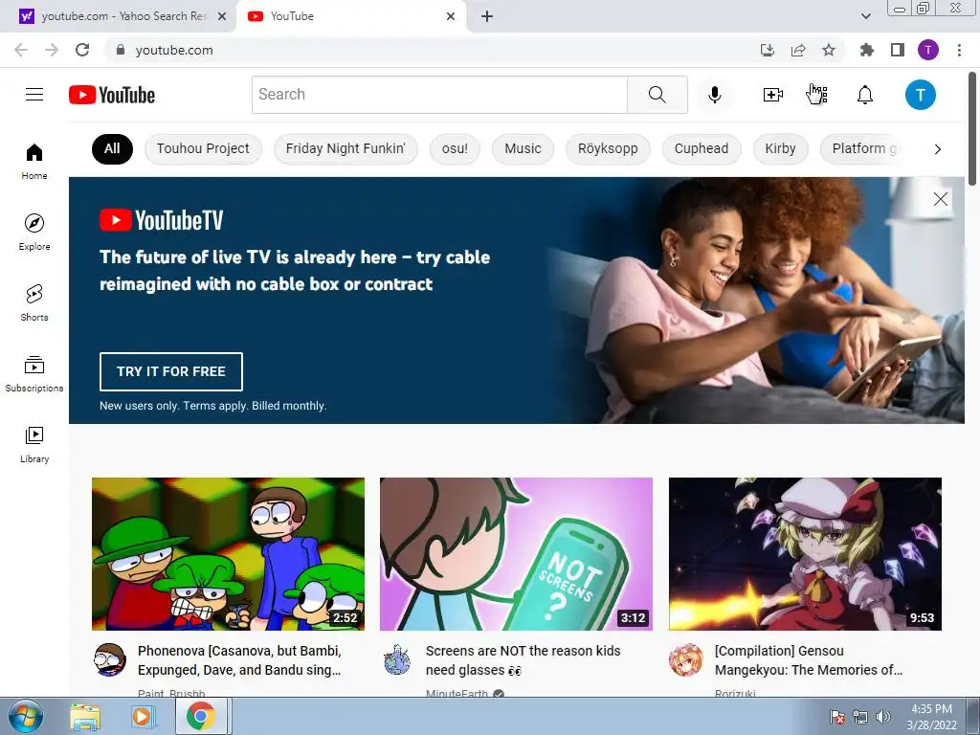Open Explore in the sidebar
The height and width of the screenshot is (735, 980).
click(x=34, y=232)
